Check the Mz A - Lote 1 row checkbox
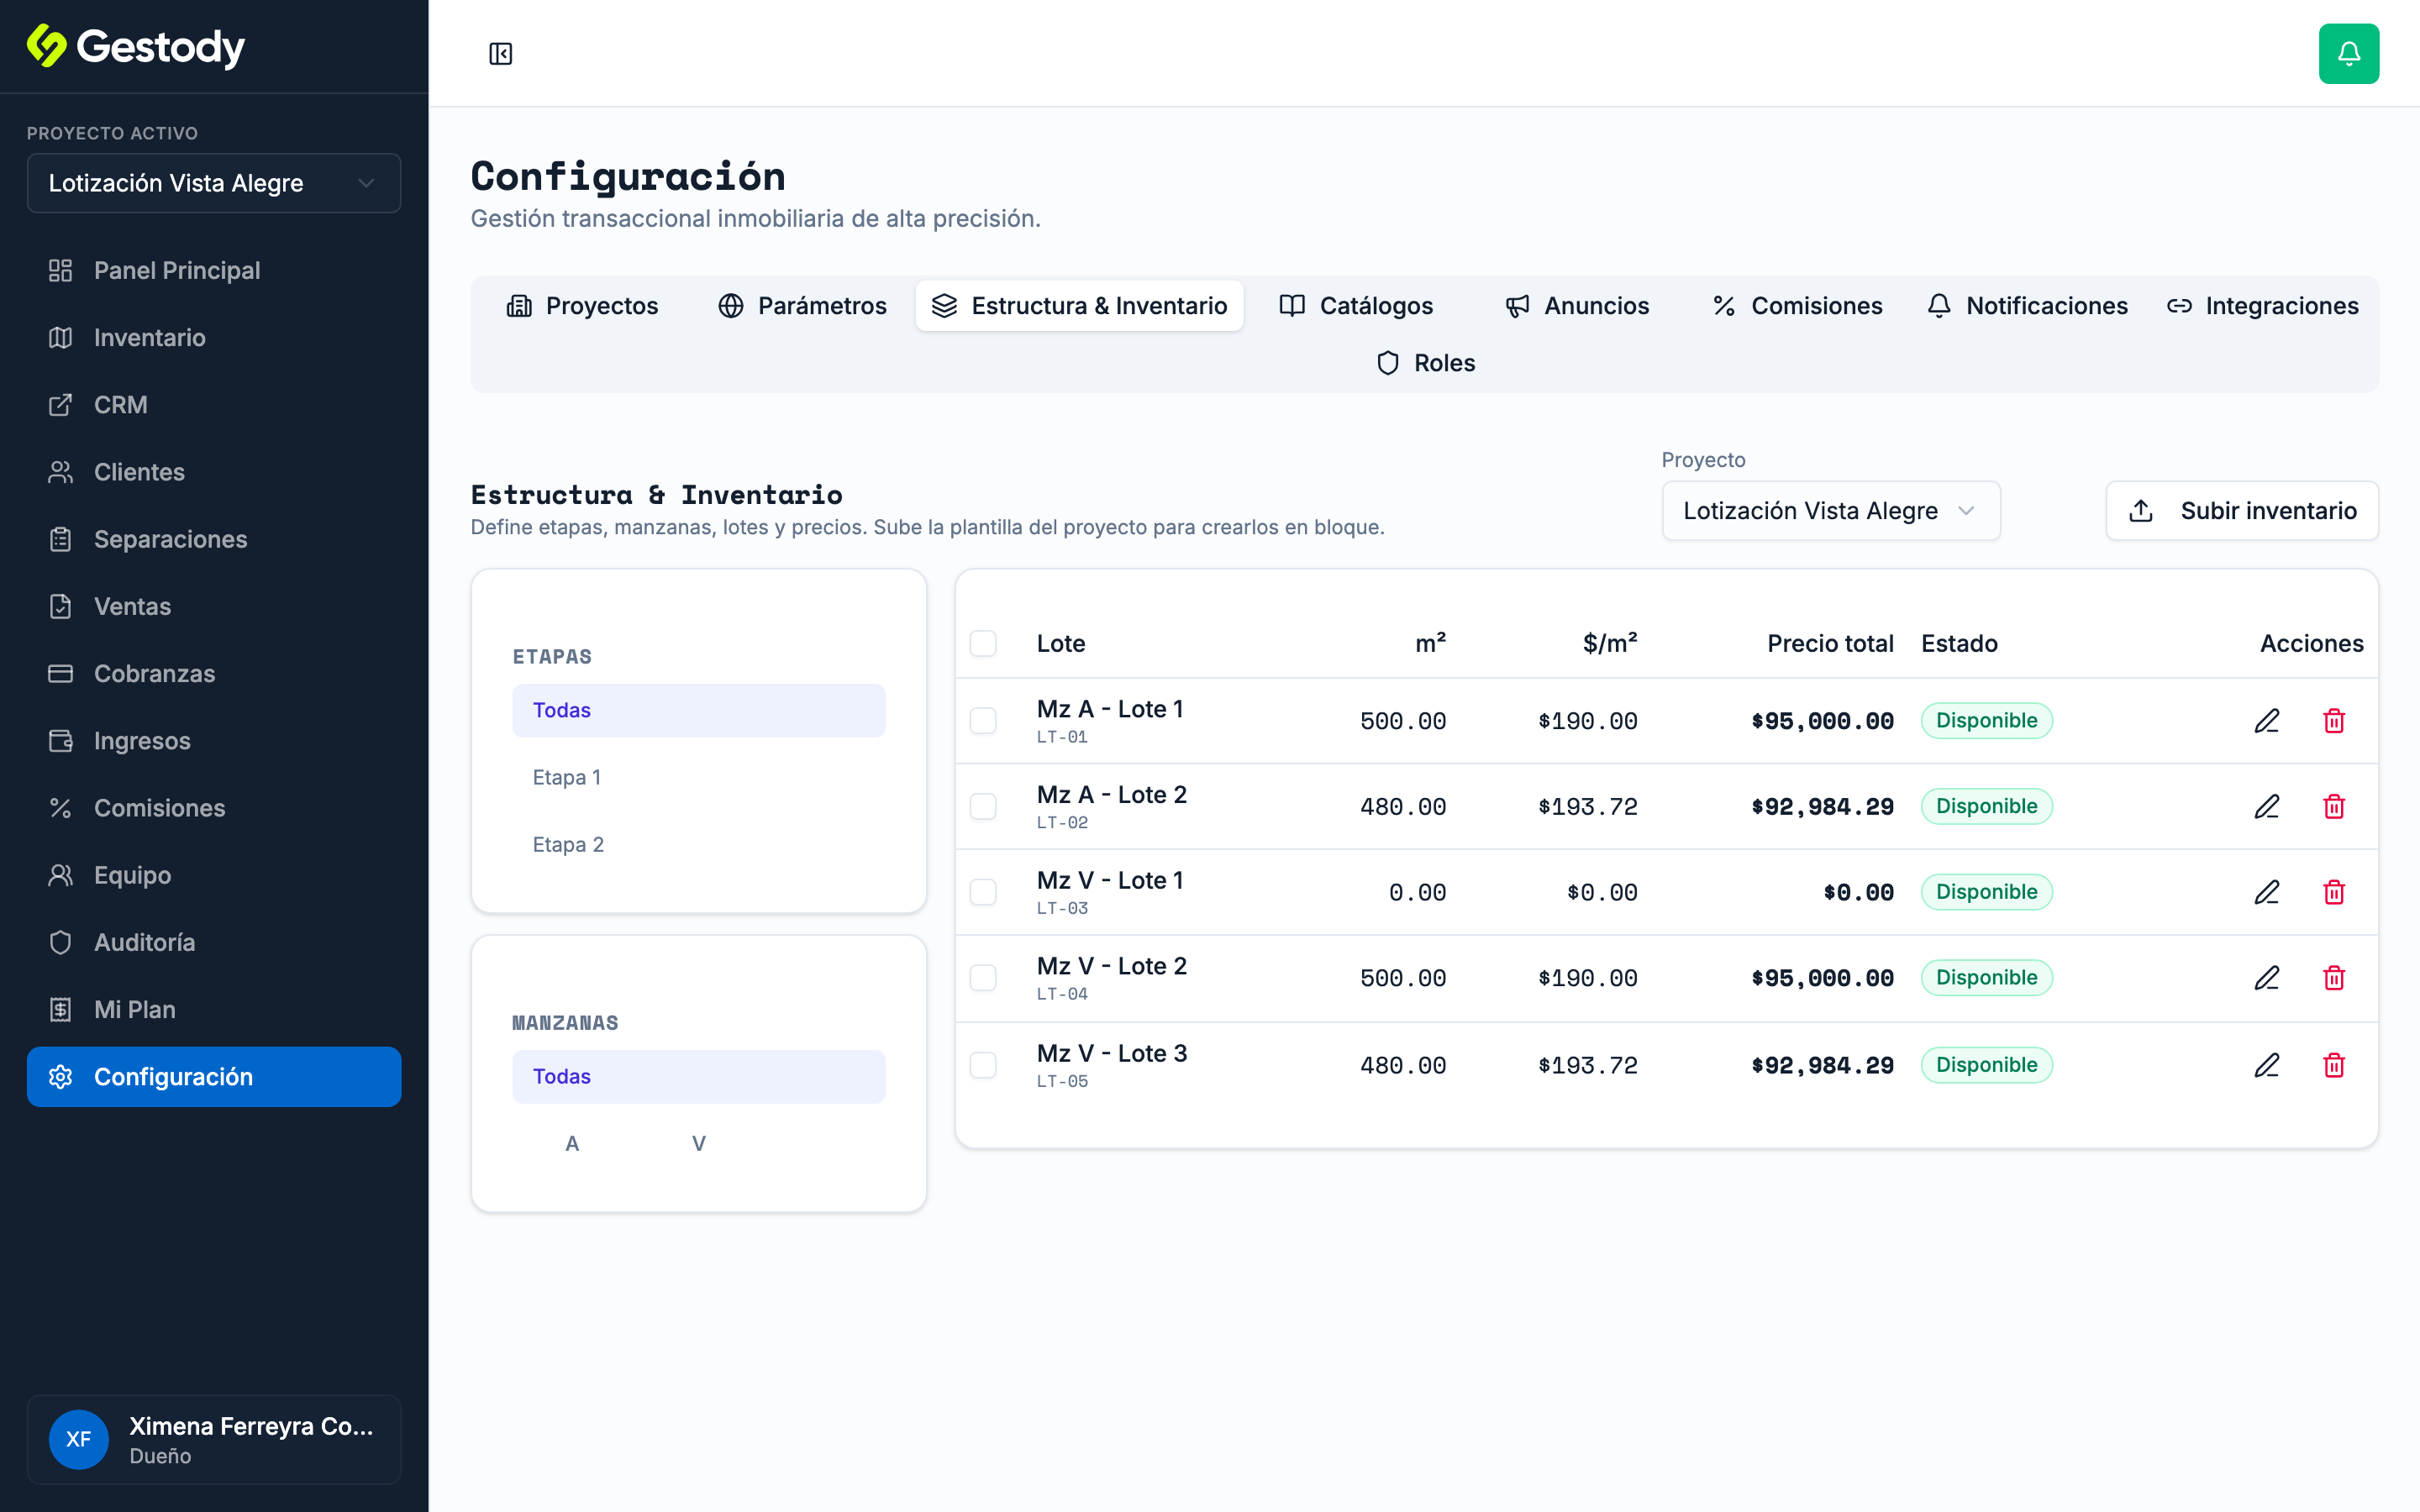The image size is (2420, 1512). click(x=983, y=721)
